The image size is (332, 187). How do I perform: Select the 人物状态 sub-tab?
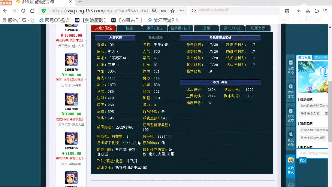115,38
